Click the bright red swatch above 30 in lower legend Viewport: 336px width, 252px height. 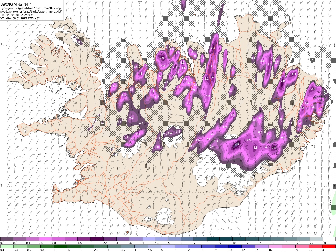click(x=329, y=246)
